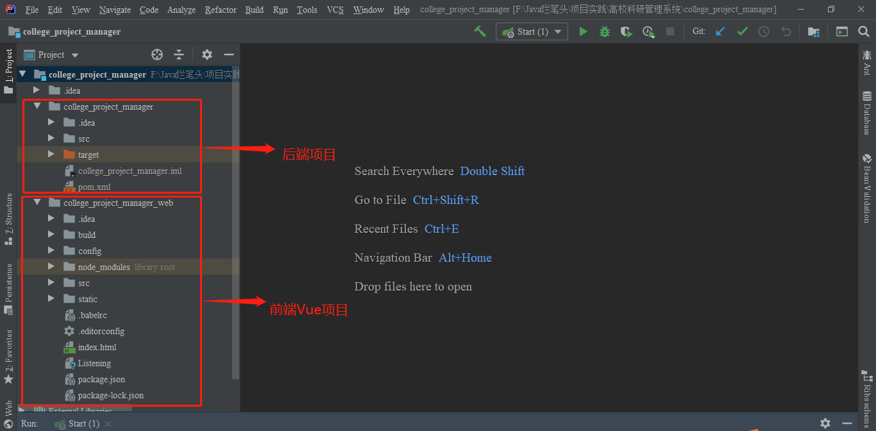
Task: Open the Favorites tool window
Action: pyautogui.click(x=8, y=357)
